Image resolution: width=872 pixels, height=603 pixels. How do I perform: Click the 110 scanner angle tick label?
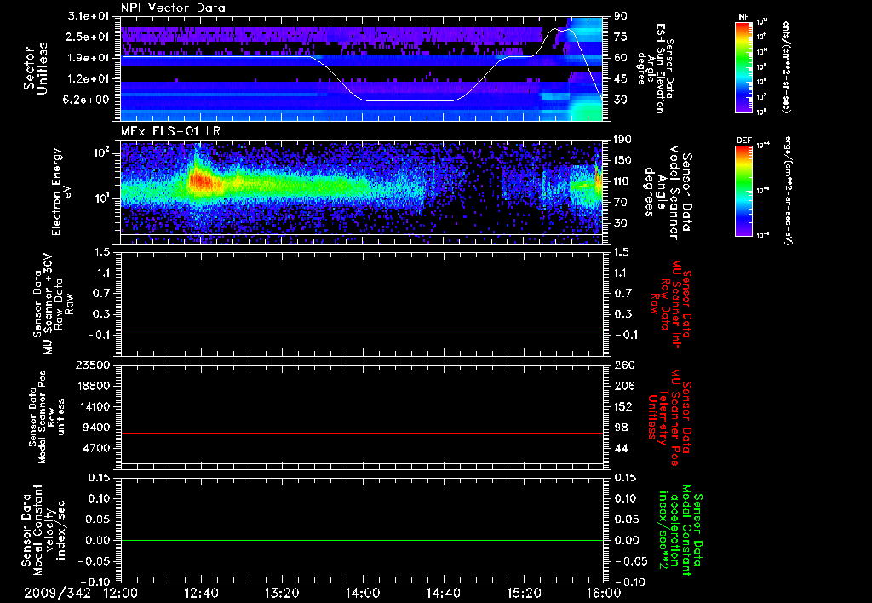tap(623, 181)
